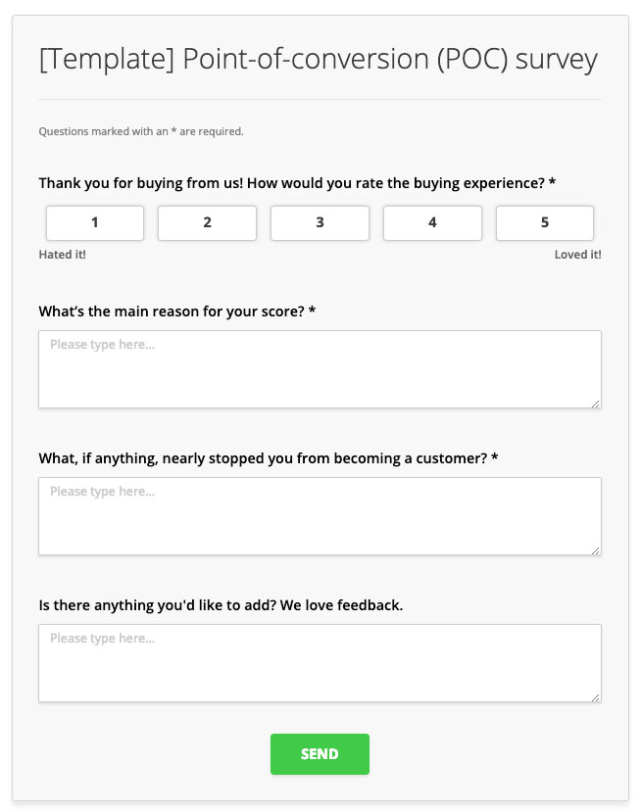Focus the nearly stopped you answer field
641x812 pixels.
[320, 516]
